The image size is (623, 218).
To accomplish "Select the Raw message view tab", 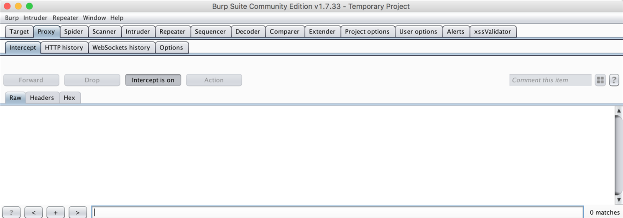I will (x=15, y=98).
